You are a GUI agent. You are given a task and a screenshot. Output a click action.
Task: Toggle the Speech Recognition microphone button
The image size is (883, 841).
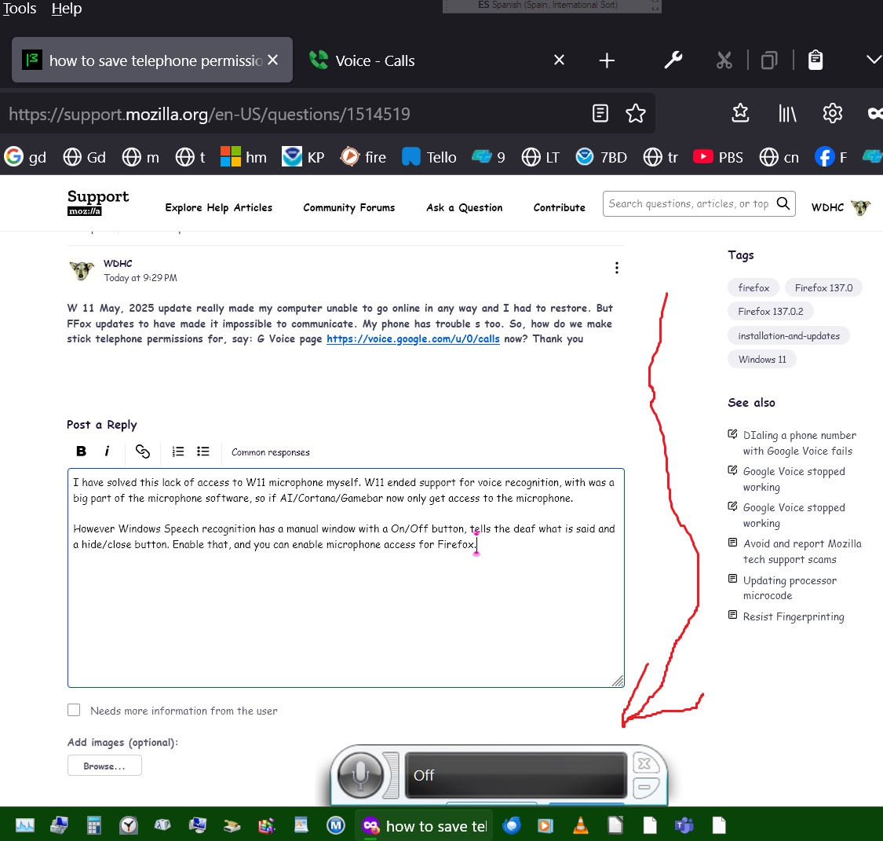tap(360, 775)
